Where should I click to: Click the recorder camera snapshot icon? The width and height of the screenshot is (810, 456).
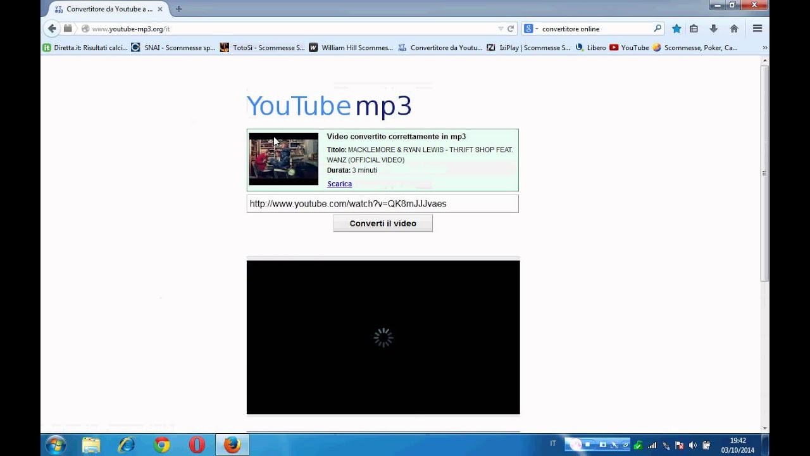pyautogui.click(x=602, y=445)
